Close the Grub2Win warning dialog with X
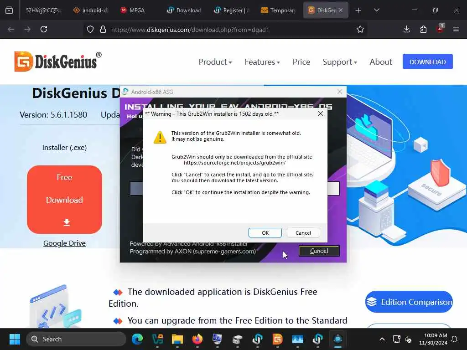Viewport: 467px width, 350px height. tap(321, 113)
